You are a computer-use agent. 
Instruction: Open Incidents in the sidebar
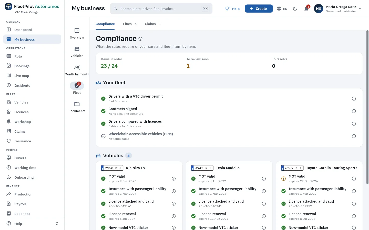(32, 85)
